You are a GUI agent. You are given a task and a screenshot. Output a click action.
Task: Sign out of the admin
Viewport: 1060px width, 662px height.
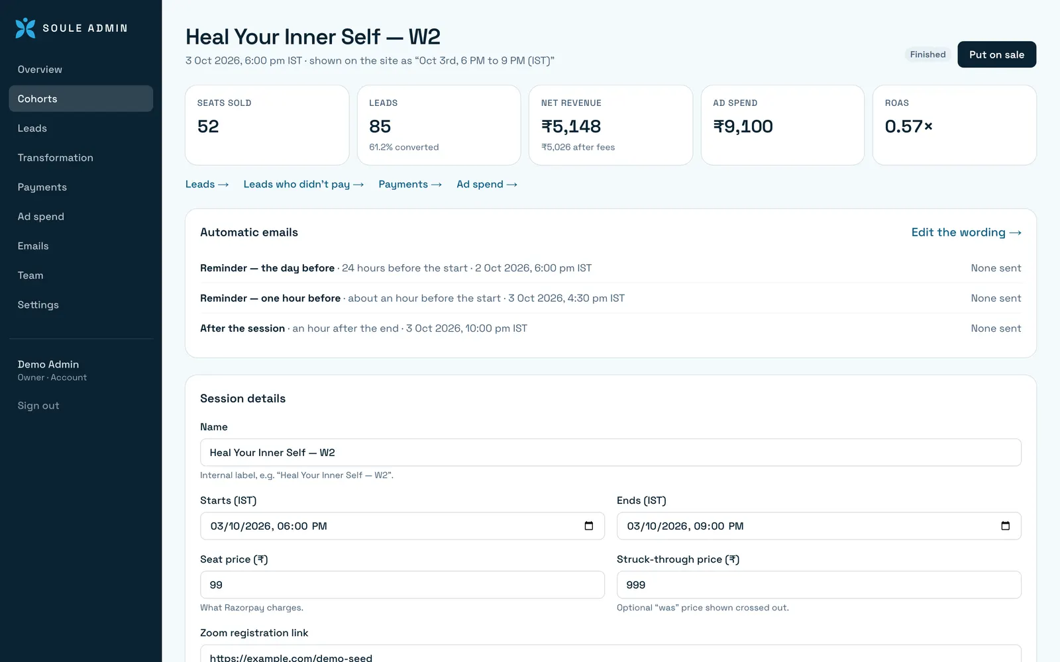tap(38, 406)
